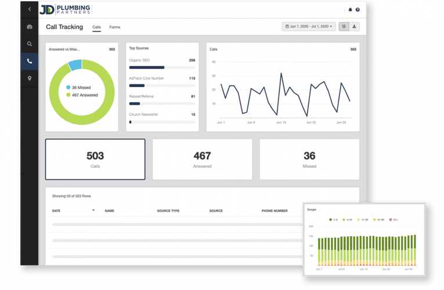Select the 467 Answered summary card
The height and width of the screenshot is (290, 444).
[x=202, y=159]
